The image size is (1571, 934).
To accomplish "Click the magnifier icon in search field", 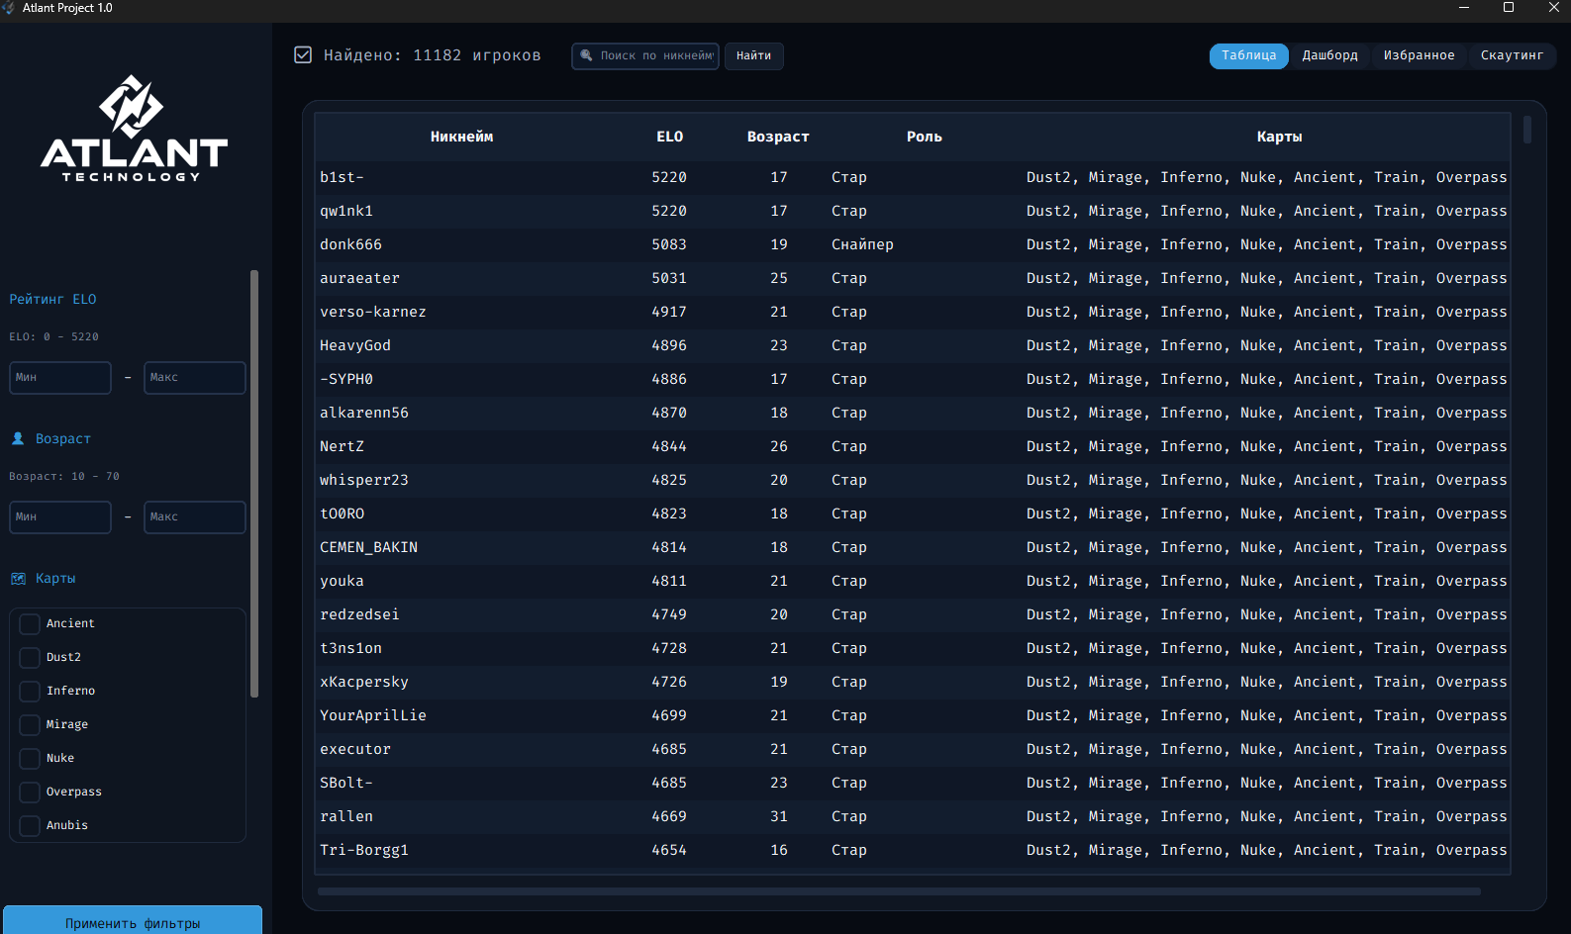I will click(x=586, y=55).
